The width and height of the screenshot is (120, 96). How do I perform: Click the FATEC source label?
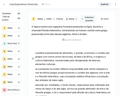pyautogui.click(x=49, y=19)
